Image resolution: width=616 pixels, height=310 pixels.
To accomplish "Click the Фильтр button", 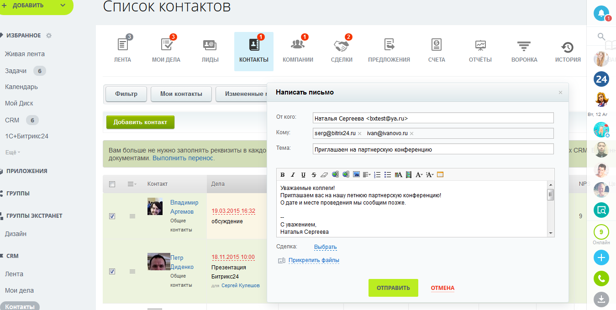I will point(126,94).
